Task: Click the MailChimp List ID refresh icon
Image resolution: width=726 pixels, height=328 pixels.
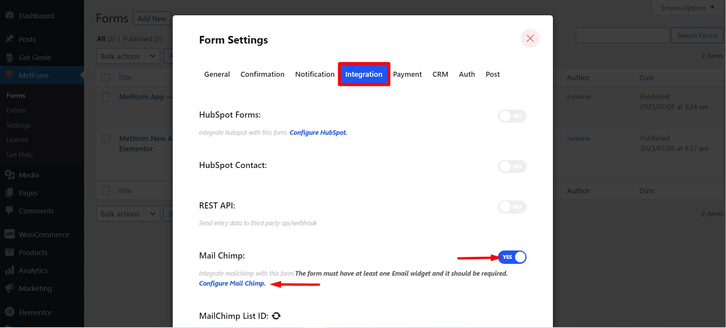Action: point(276,316)
